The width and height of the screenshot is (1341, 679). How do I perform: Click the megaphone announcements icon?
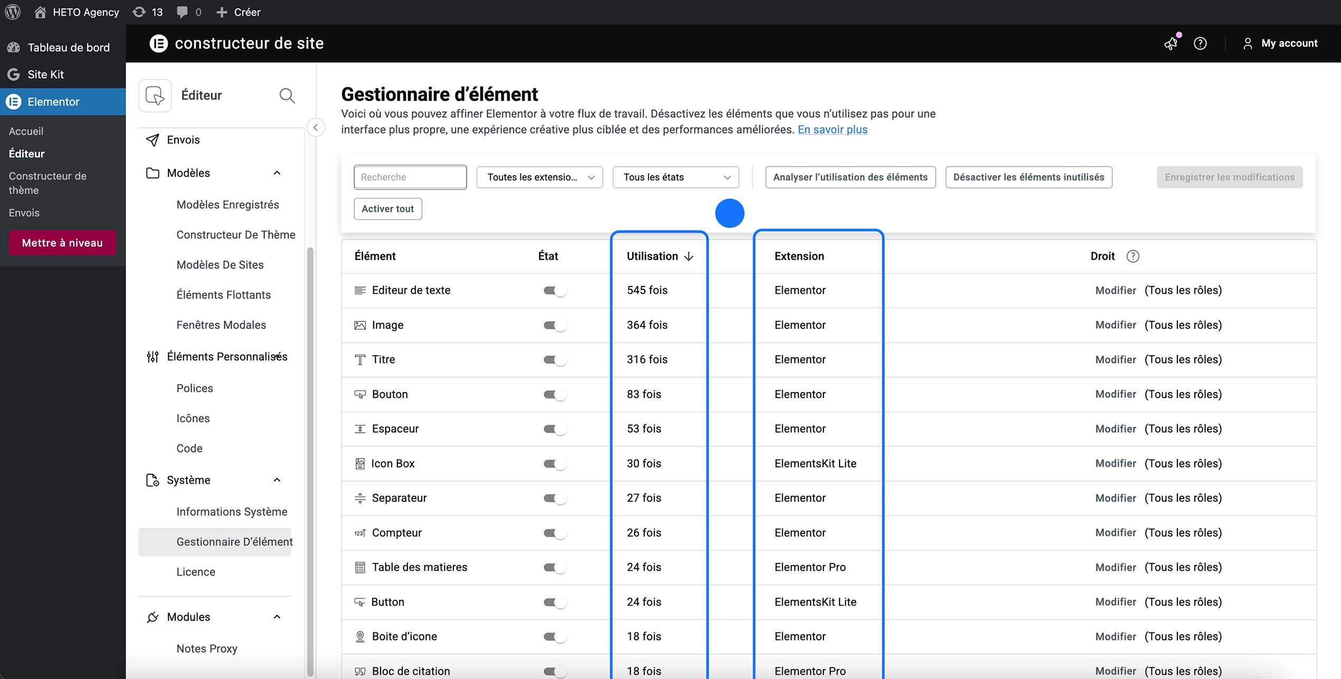1170,44
